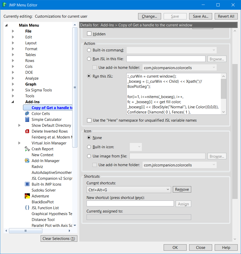Click the Change... button
This screenshot has height=254, width=241.
coord(150,16)
